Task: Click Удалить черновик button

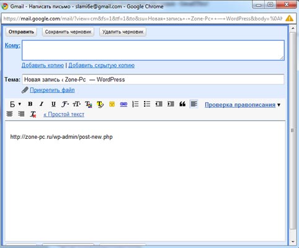Action: tap(123, 32)
